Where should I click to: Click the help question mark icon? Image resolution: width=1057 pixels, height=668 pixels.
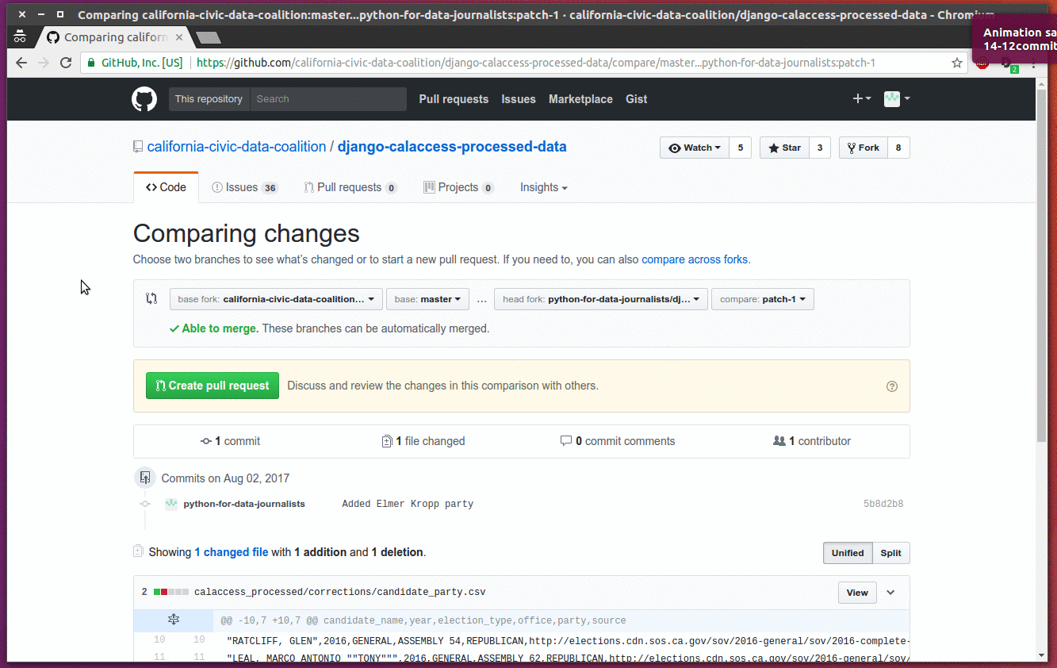coord(892,386)
